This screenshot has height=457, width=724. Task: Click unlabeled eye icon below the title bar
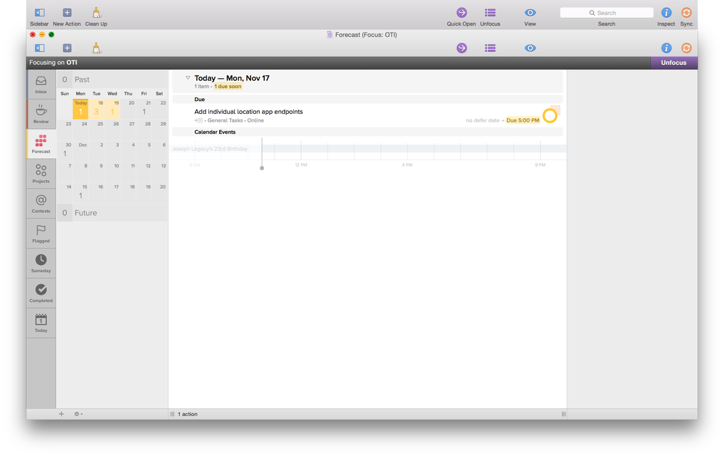[x=530, y=48]
